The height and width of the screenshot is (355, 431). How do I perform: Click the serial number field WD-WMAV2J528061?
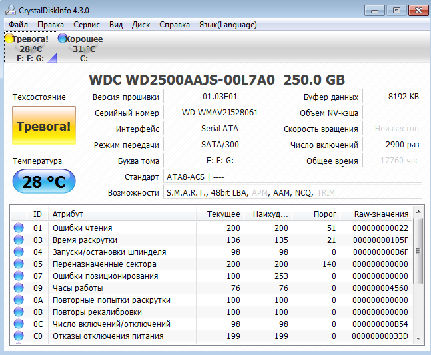tap(220, 113)
